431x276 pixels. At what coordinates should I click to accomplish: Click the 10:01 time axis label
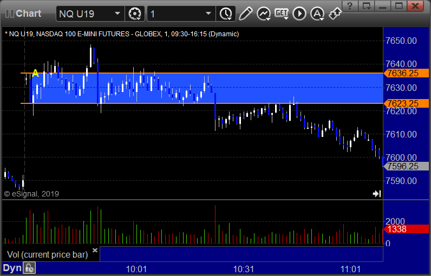click(x=136, y=269)
